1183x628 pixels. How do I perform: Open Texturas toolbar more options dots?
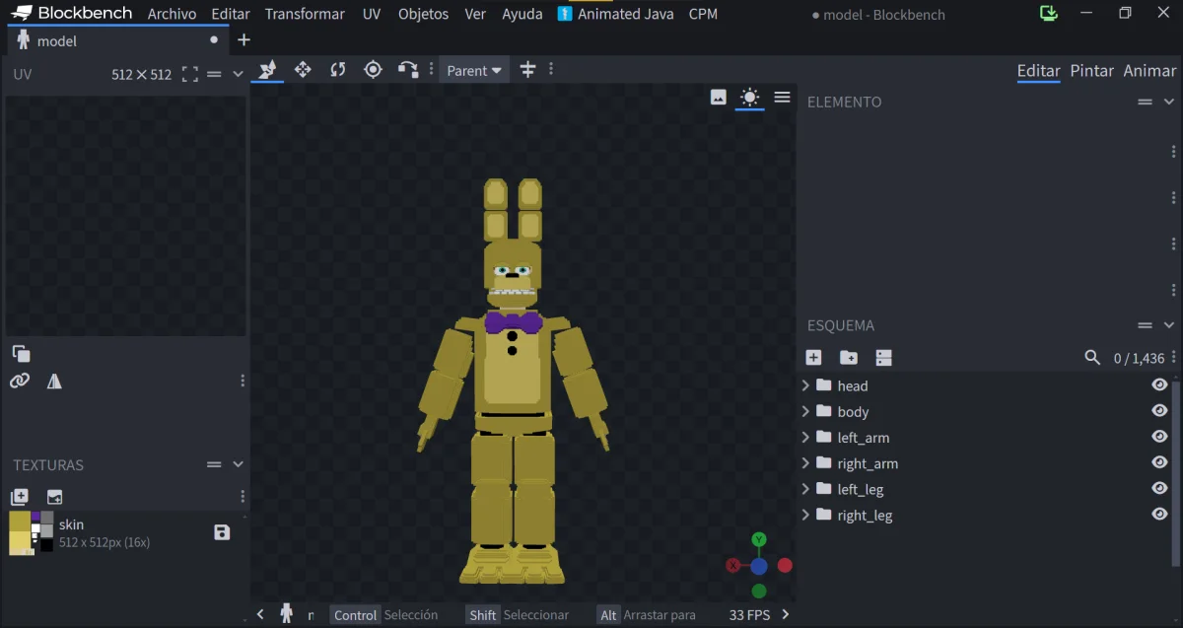[x=243, y=497]
